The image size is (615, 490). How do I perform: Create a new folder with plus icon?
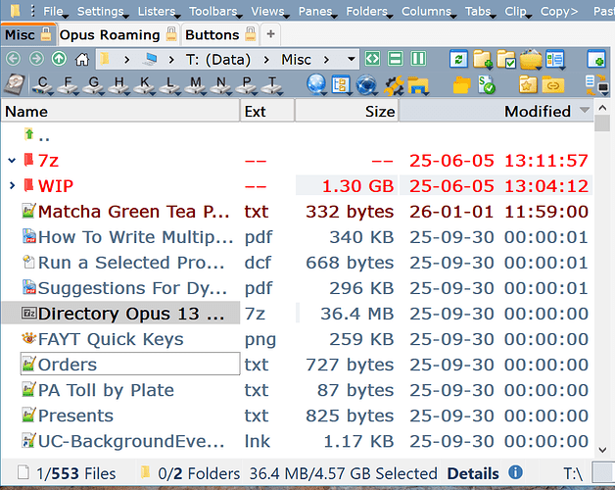tap(483, 59)
